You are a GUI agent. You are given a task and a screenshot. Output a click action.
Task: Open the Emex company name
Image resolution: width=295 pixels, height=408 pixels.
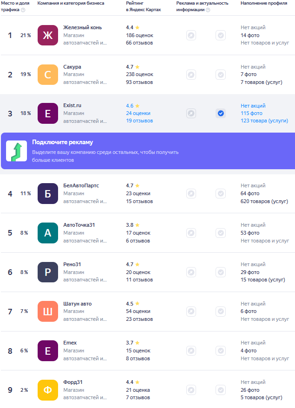coord(70,343)
